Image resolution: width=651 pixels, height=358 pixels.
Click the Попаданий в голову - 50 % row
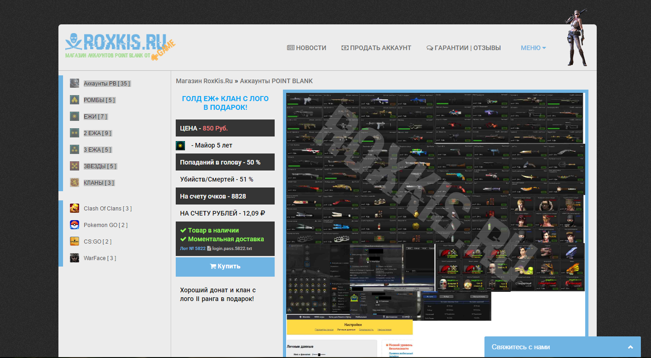pos(225,162)
